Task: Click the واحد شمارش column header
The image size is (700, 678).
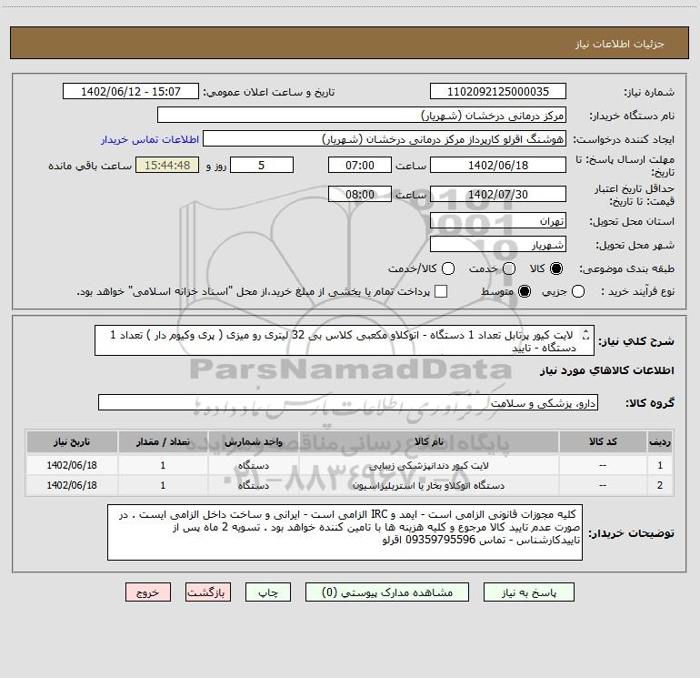Action: [x=253, y=441]
